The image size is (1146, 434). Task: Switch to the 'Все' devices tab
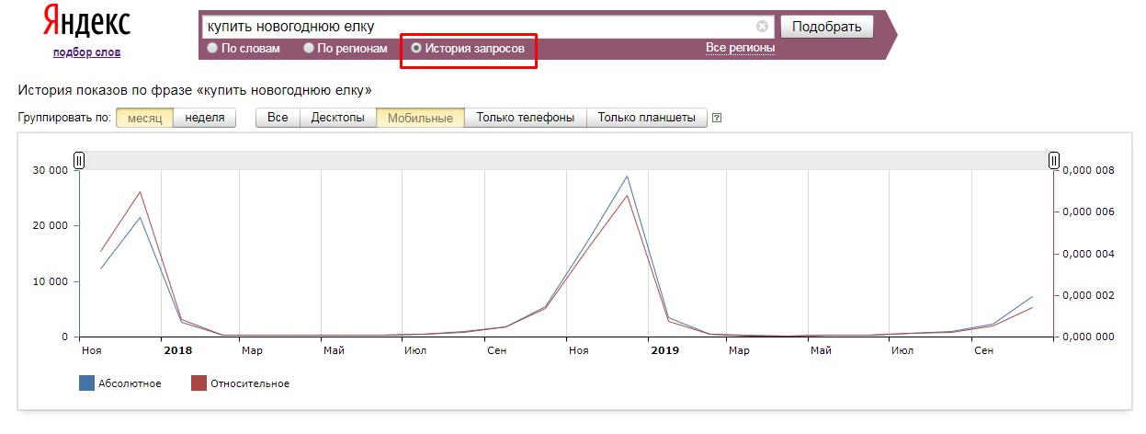[x=278, y=118]
